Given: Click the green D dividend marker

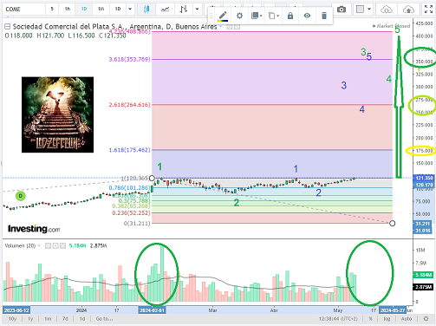Looking at the screenshot, I should (20, 196).
